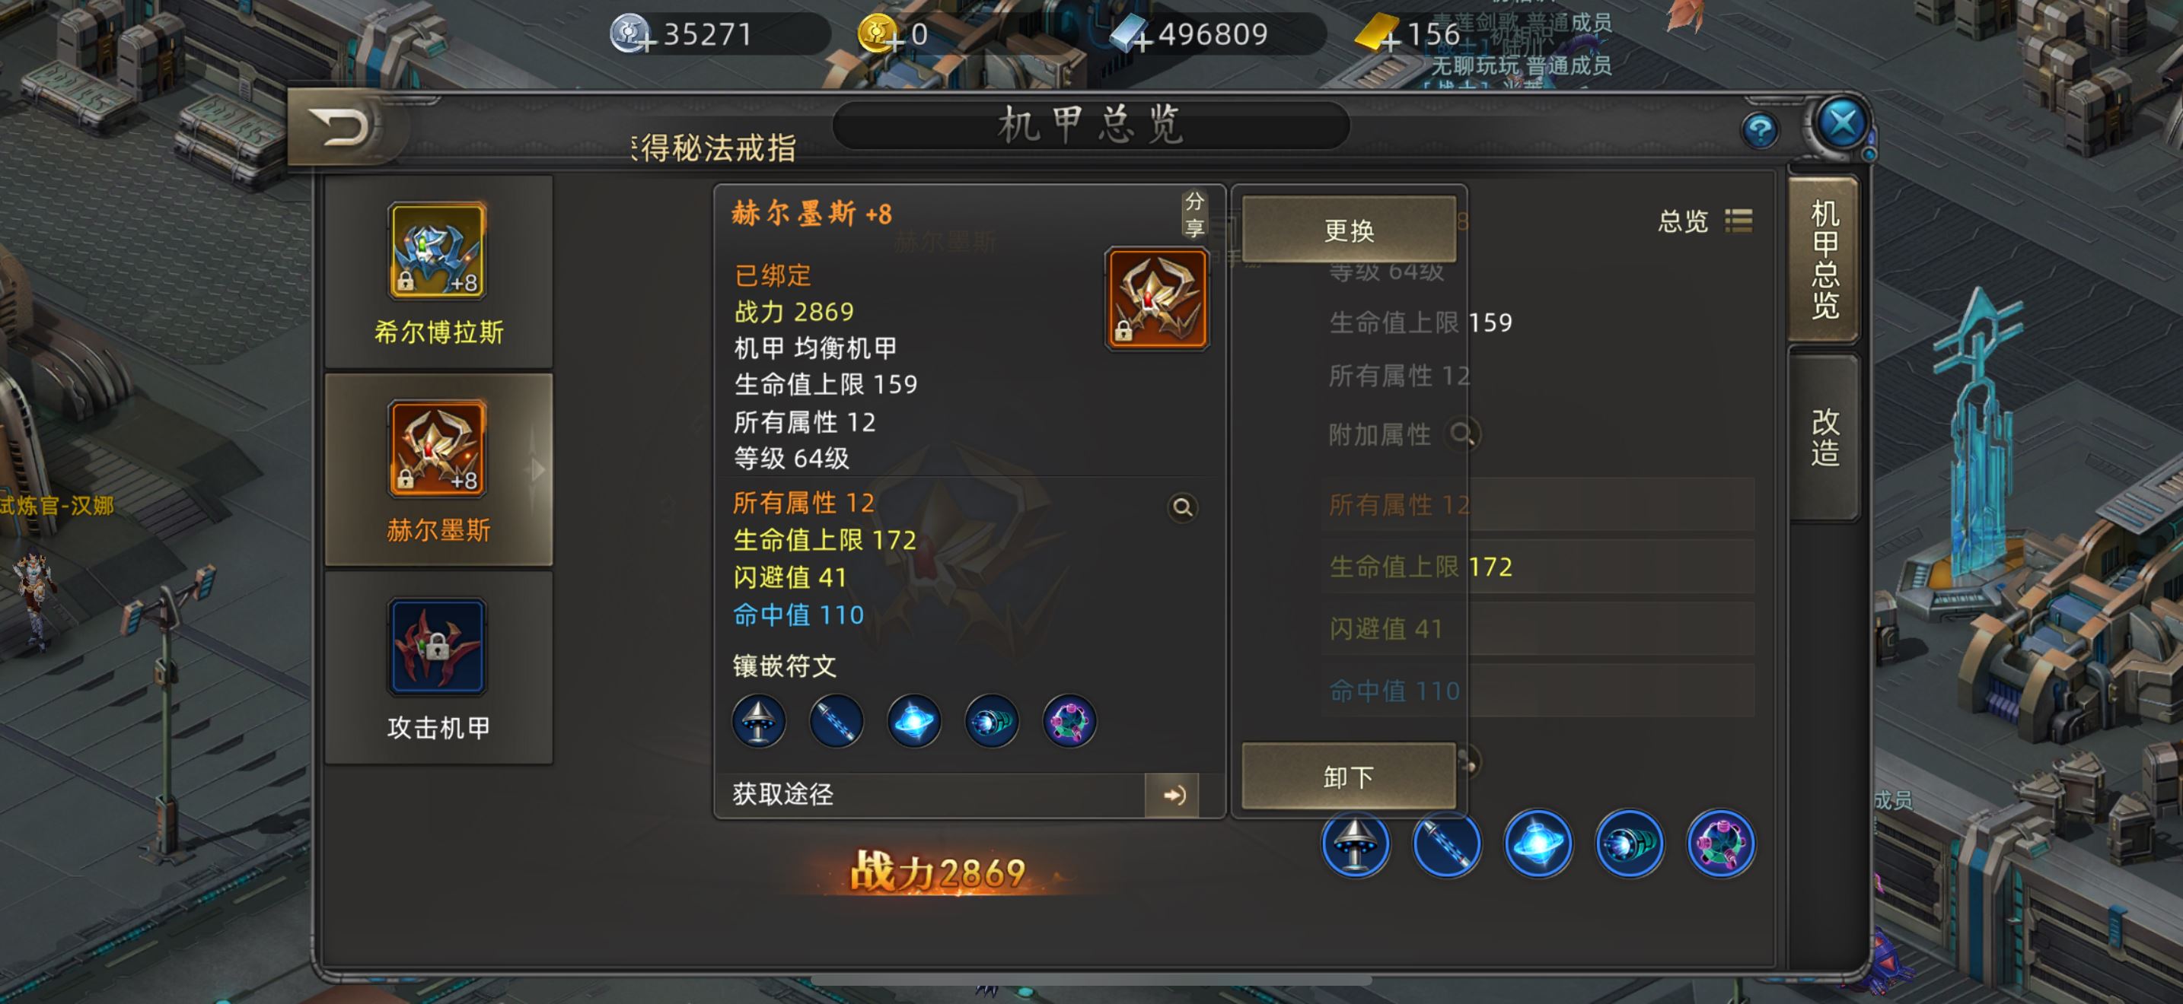The image size is (2183, 1004).
Task: Add gold bars via plus next to 156
Action: 1389,40
